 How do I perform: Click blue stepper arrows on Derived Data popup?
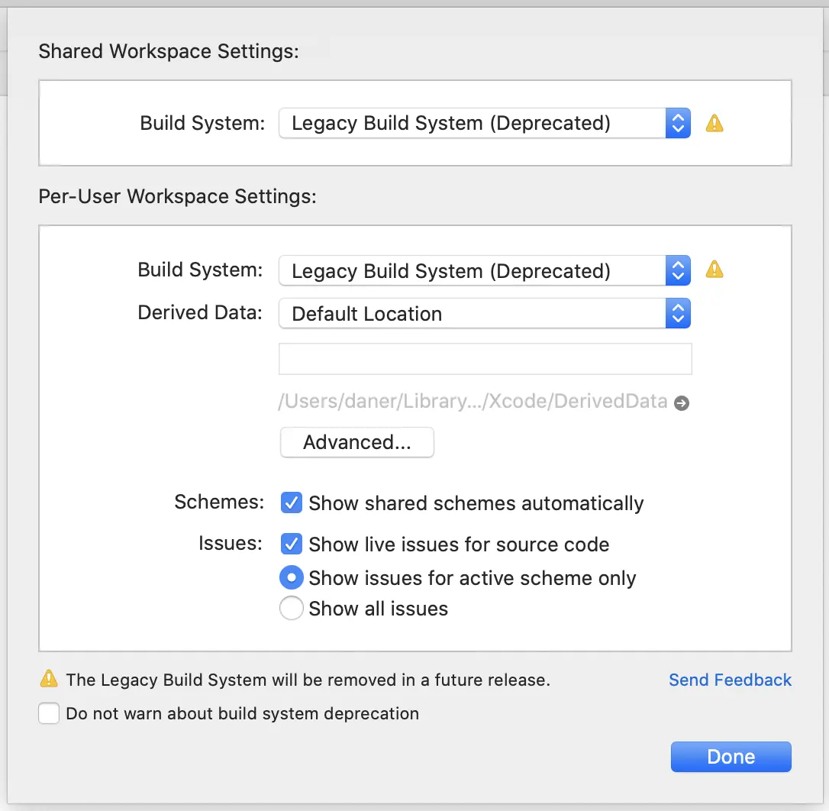[678, 313]
